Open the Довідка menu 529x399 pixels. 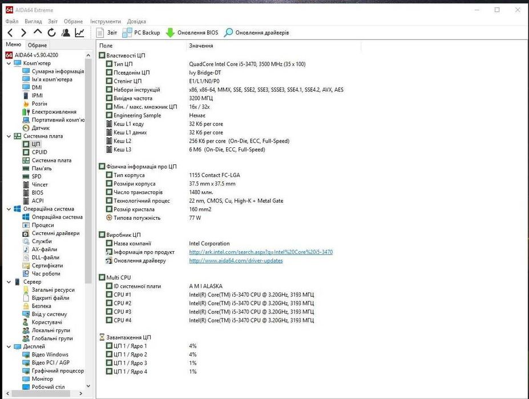tap(136, 21)
